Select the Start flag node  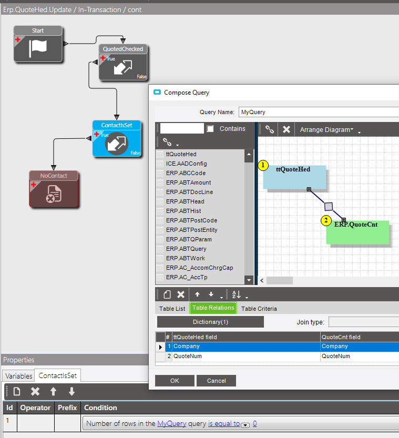pos(38,44)
